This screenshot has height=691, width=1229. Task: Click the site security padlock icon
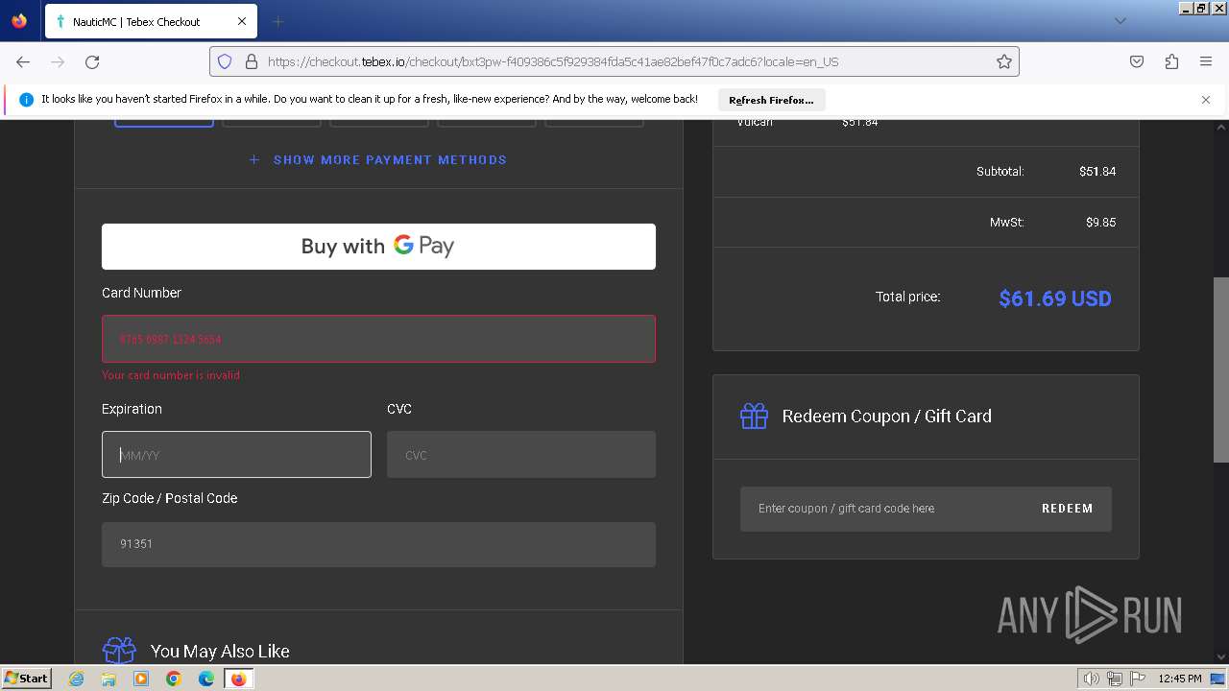pyautogui.click(x=252, y=61)
